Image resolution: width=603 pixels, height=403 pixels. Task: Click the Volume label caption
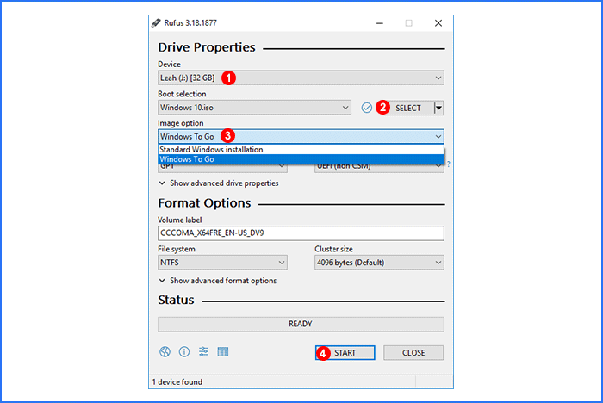click(x=179, y=220)
